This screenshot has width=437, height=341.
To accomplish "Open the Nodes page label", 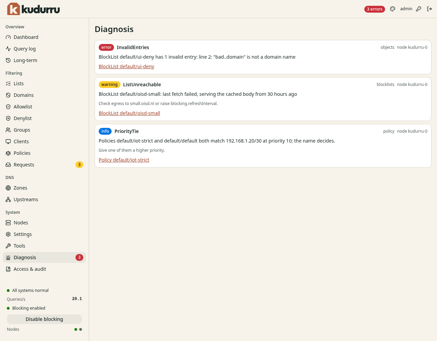I will (21, 223).
